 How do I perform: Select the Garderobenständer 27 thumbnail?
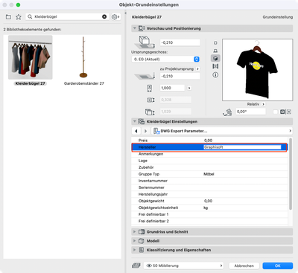pyautogui.click(x=83, y=57)
